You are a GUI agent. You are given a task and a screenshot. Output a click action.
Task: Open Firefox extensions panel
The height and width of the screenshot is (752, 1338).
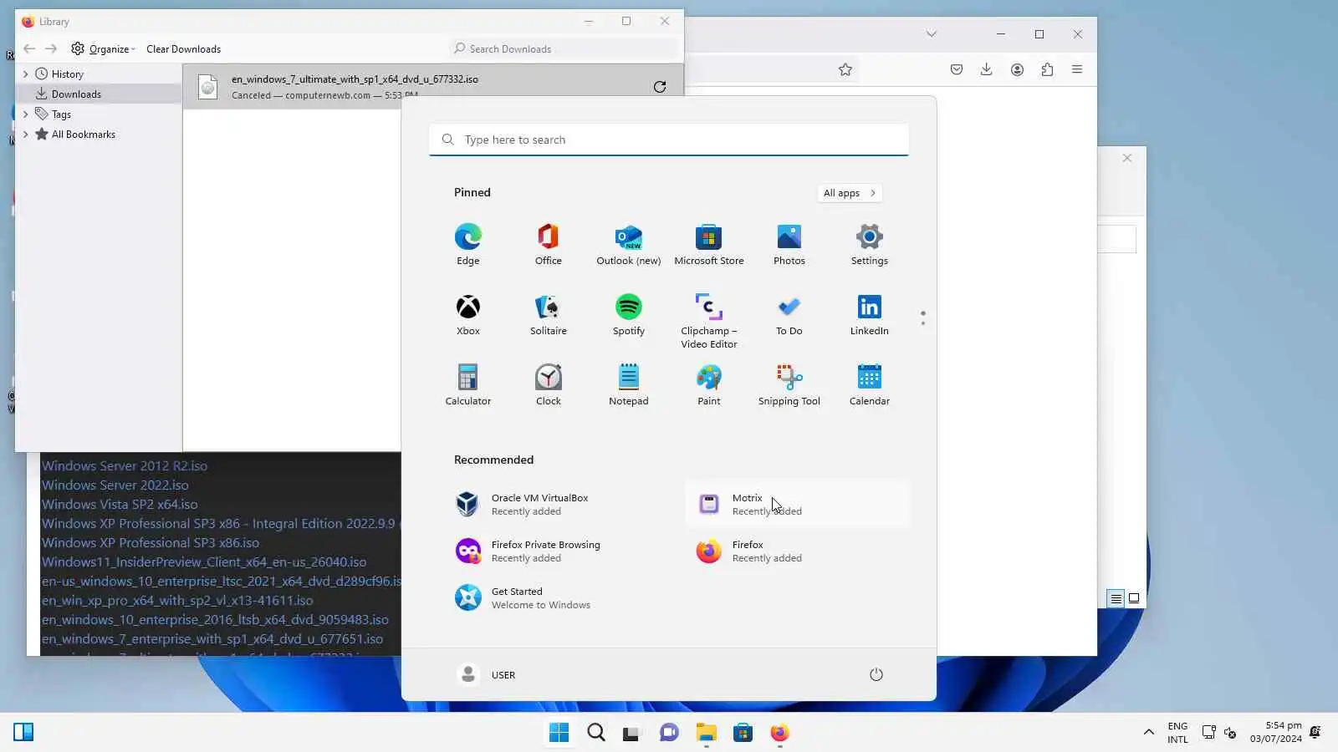click(1047, 70)
